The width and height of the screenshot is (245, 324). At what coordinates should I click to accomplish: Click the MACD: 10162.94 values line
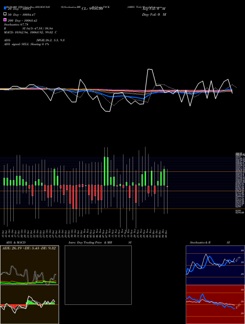(30, 32)
